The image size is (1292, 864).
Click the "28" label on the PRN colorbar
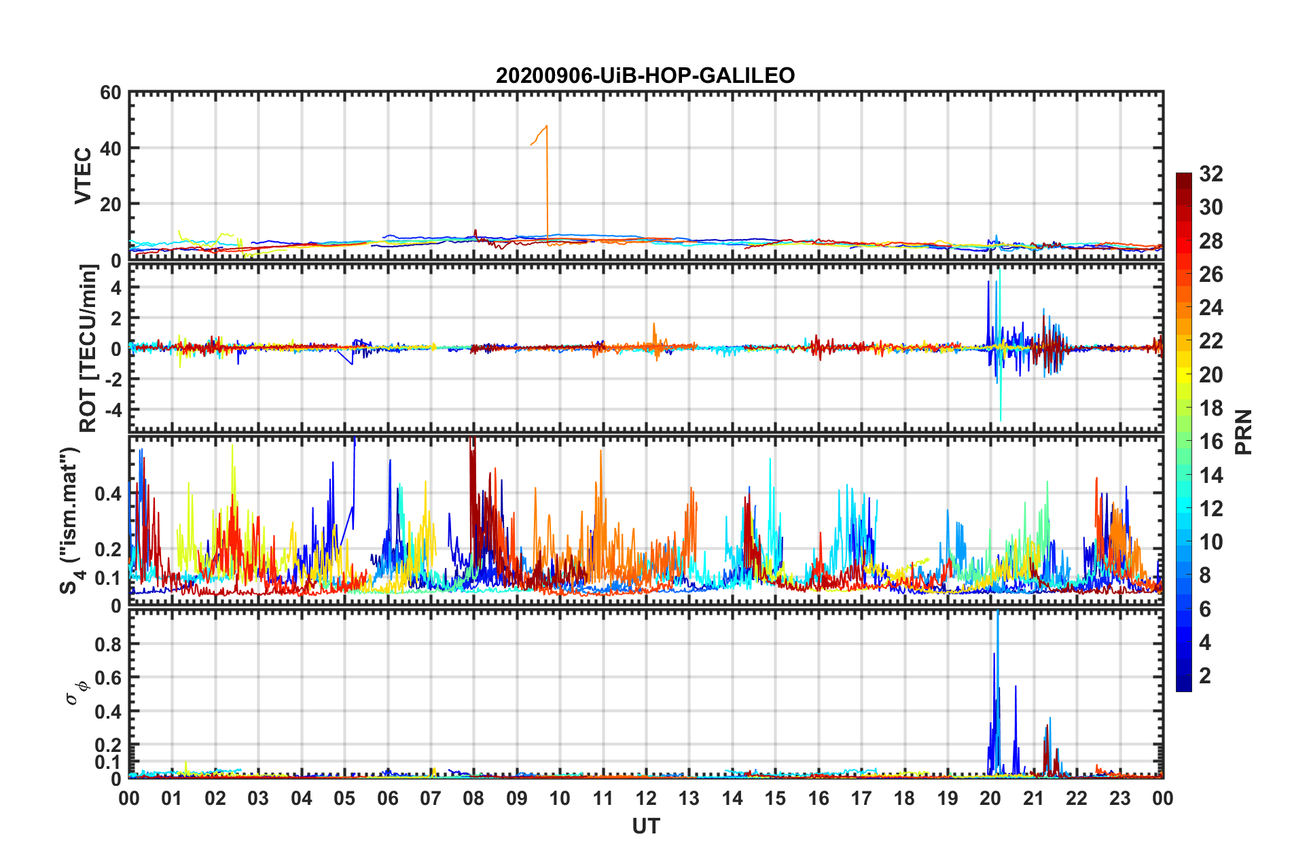click(1211, 241)
